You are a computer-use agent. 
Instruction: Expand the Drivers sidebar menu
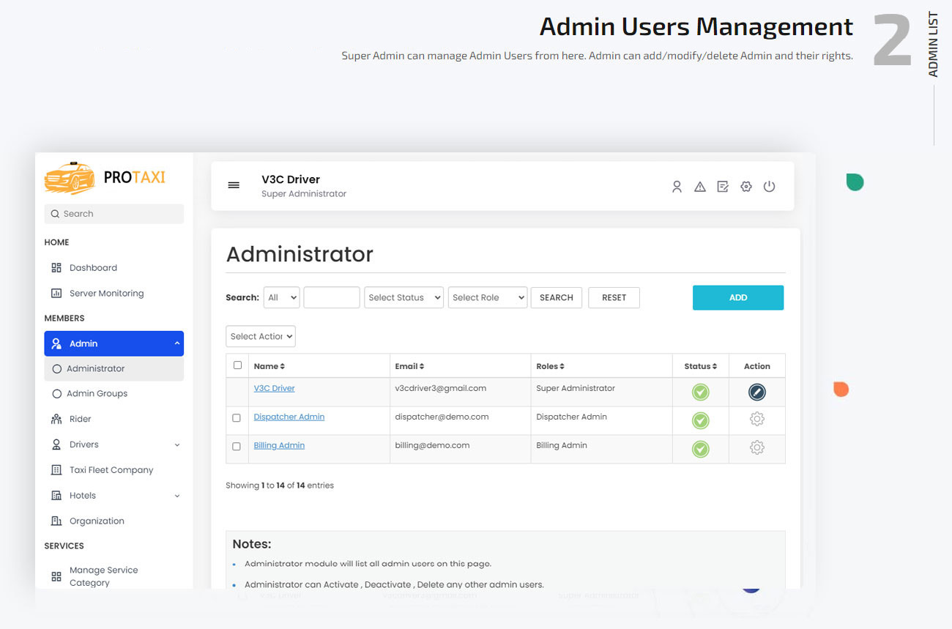(176, 444)
